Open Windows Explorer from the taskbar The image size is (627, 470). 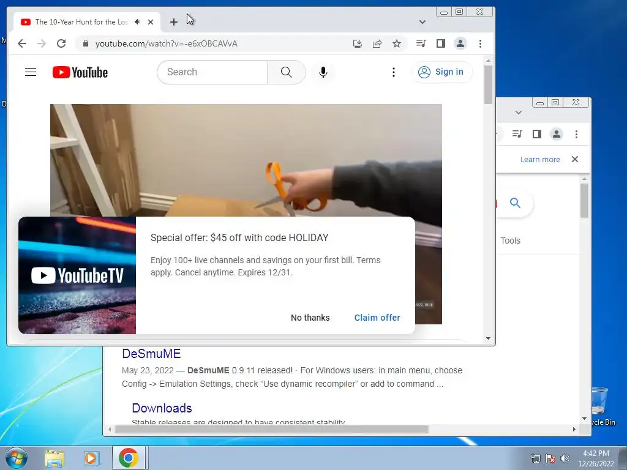coord(54,458)
